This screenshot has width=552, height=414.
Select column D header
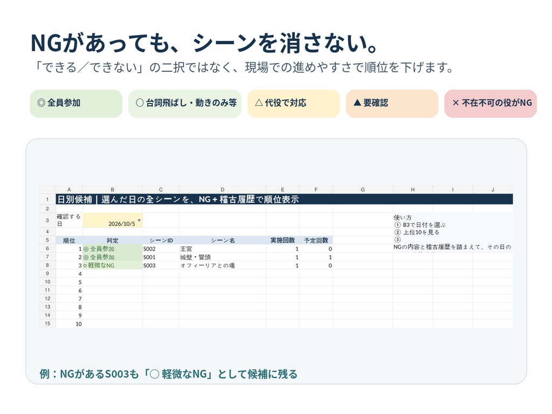[223, 189]
